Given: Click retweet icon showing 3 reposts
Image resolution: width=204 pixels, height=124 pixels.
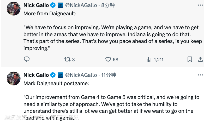Looking at the screenshot, I should tap(67, 59).
